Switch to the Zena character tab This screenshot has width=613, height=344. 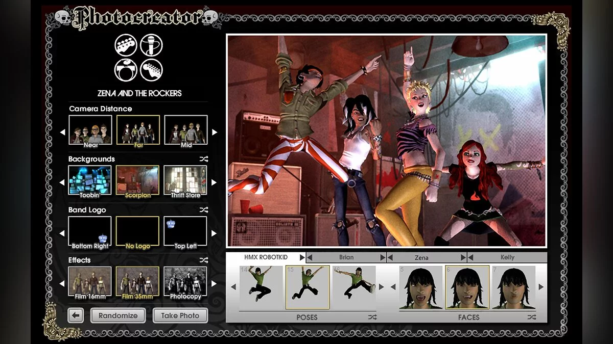click(x=427, y=257)
